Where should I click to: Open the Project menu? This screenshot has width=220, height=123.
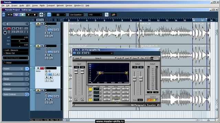click(x=14, y=5)
